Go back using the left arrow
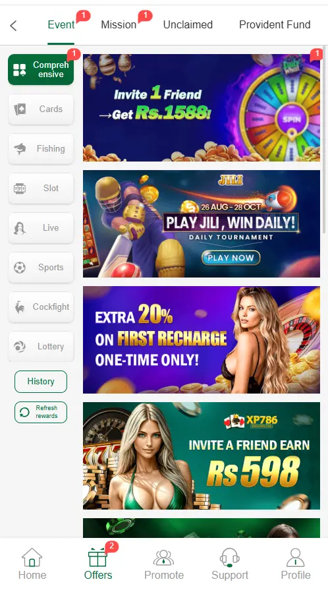 14,26
